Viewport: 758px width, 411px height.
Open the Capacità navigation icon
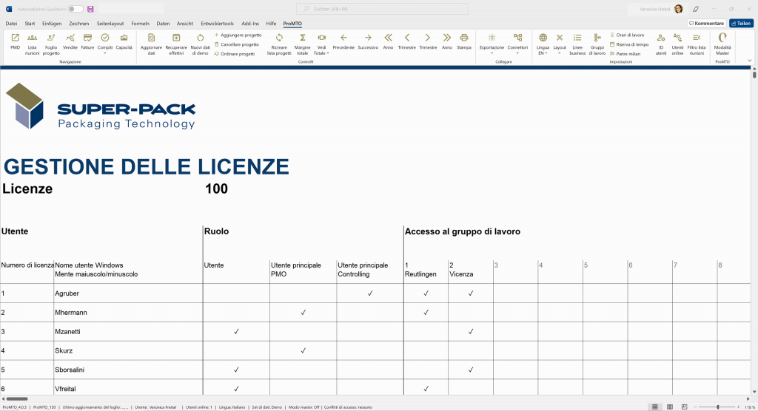coord(124,41)
